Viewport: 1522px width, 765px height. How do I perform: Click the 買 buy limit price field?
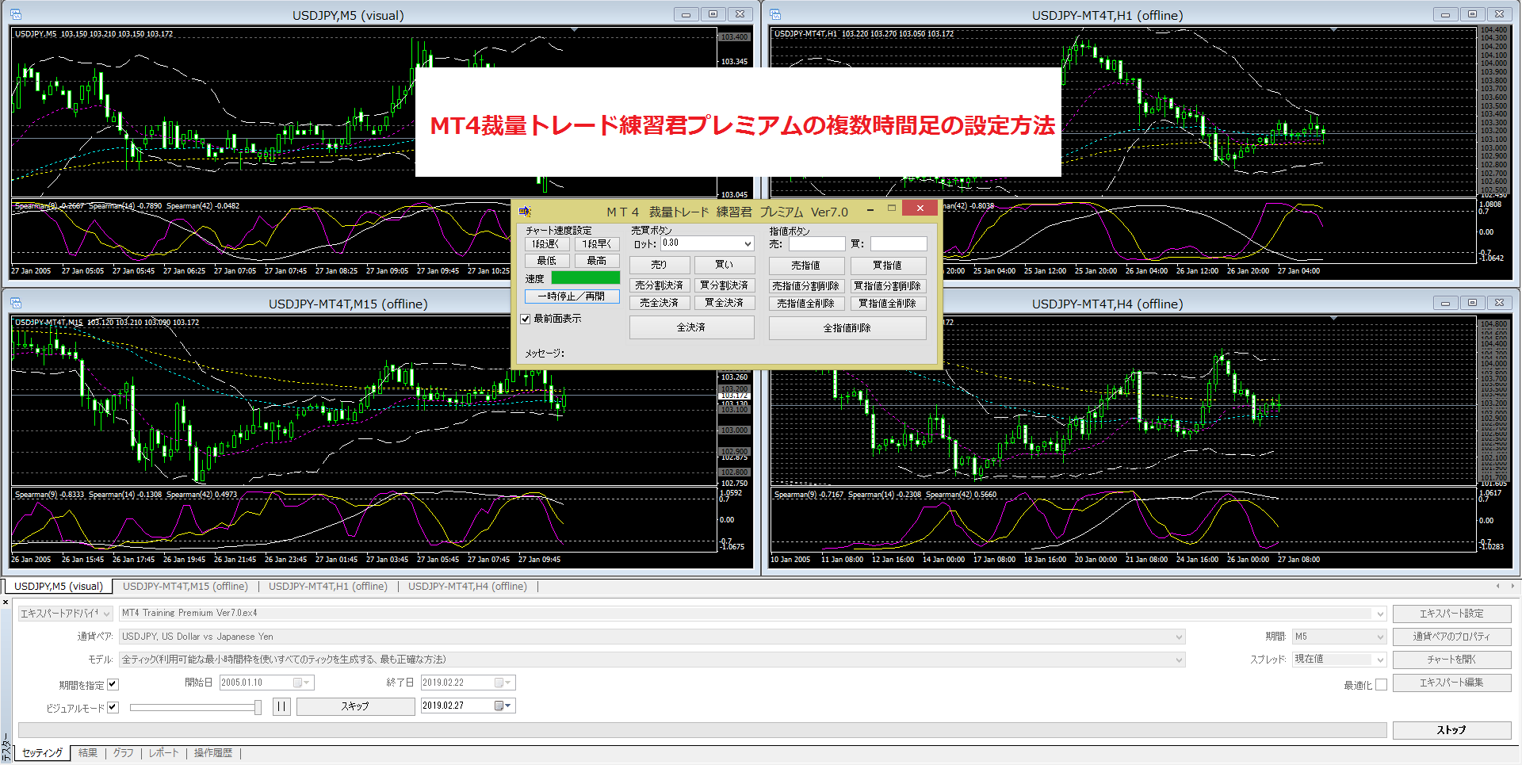pyautogui.click(x=899, y=244)
